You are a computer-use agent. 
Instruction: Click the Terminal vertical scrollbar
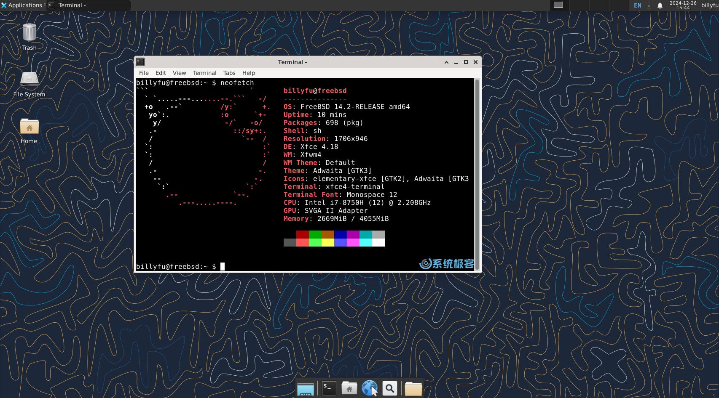point(477,174)
